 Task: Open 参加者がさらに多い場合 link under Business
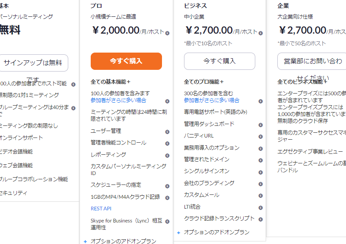212,100
